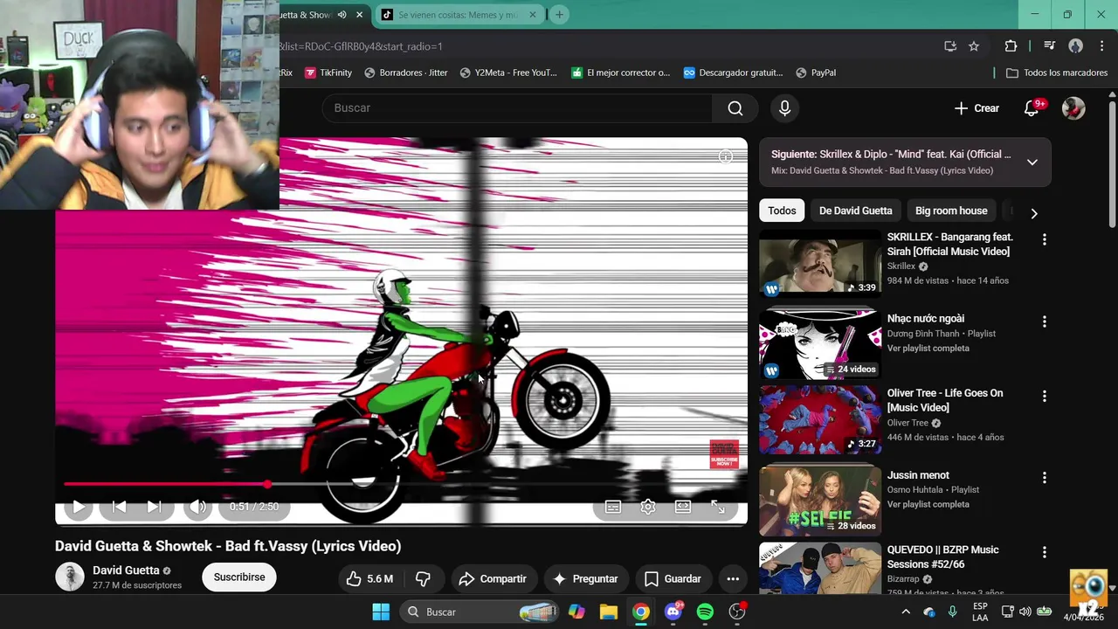Click the David Guetta subscribe watermark on video
1118x629 pixels.
724,454
